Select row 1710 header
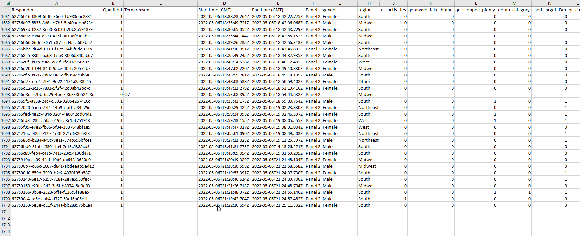This screenshot has height=236, width=580. coord(6,205)
